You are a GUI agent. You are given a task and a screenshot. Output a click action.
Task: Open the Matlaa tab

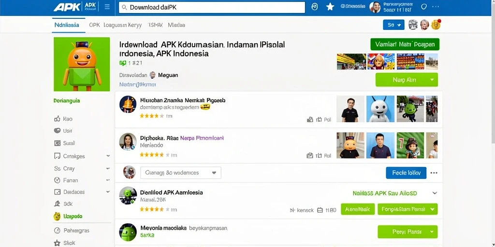pos(176,25)
